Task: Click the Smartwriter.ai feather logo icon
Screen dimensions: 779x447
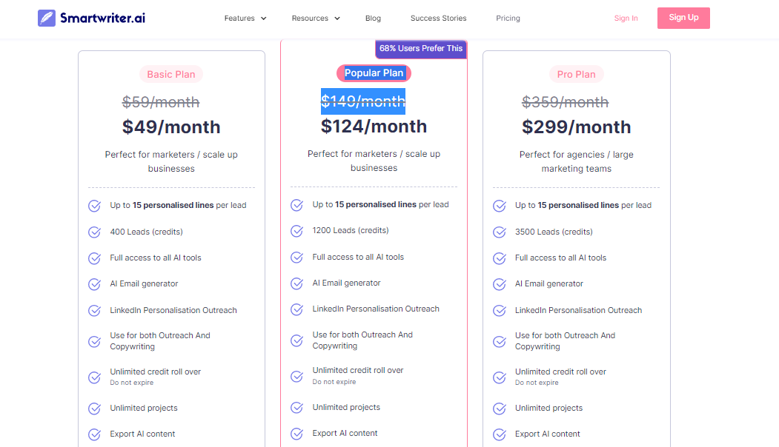Action: click(x=47, y=18)
